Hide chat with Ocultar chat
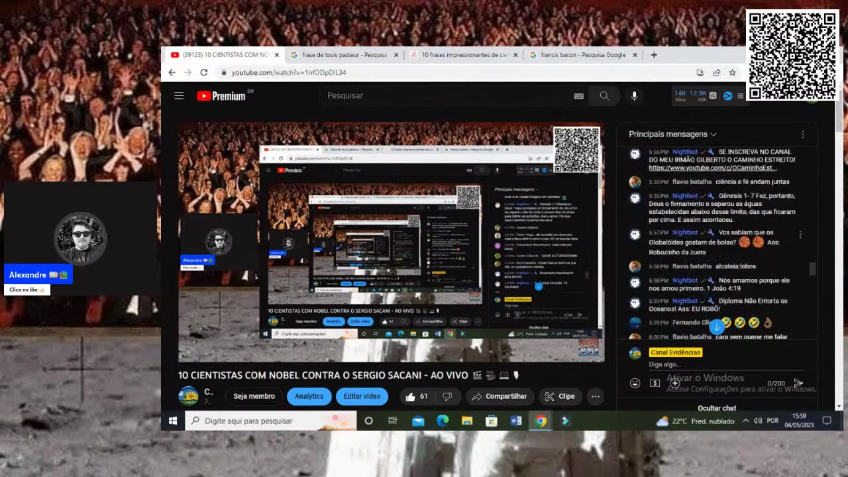Image resolution: width=848 pixels, height=477 pixels. point(716,408)
